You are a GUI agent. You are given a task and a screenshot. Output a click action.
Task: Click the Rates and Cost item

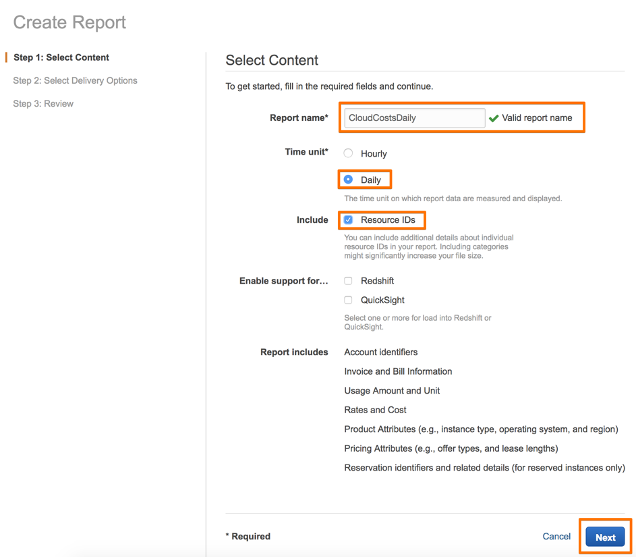375,410
